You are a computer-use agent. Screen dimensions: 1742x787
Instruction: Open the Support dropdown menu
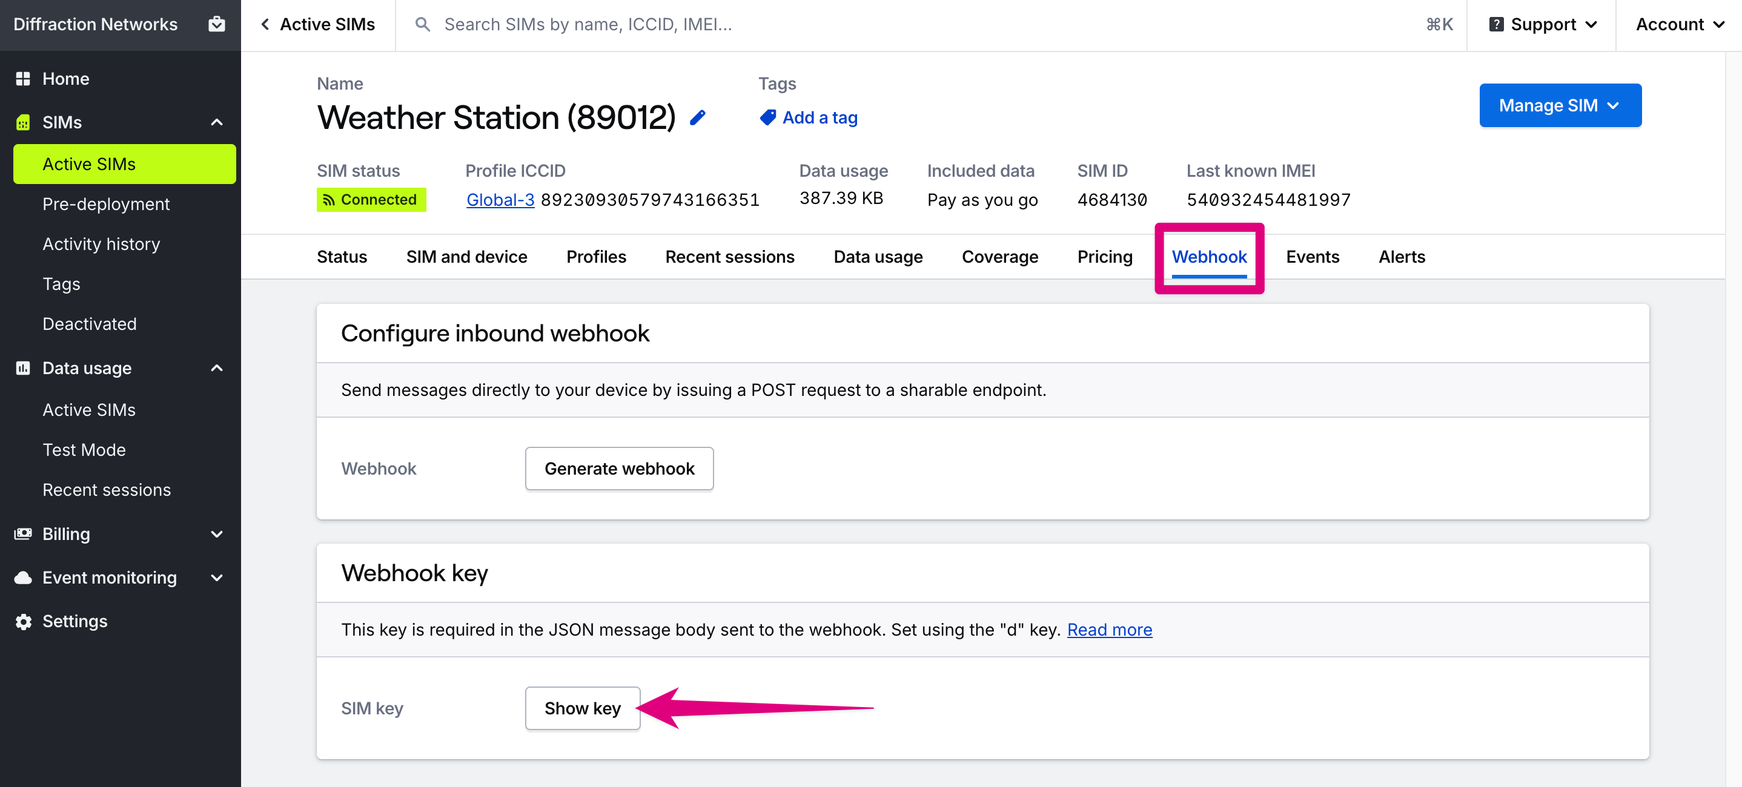point(1543,24)
